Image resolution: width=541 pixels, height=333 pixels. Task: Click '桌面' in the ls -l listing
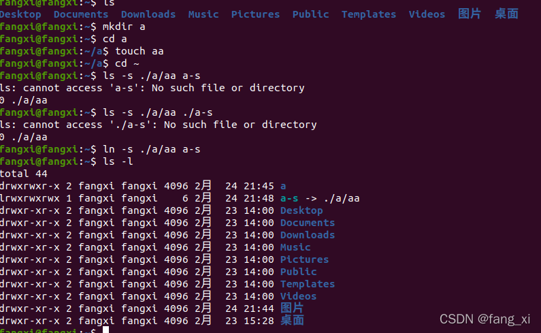point(292,321)
